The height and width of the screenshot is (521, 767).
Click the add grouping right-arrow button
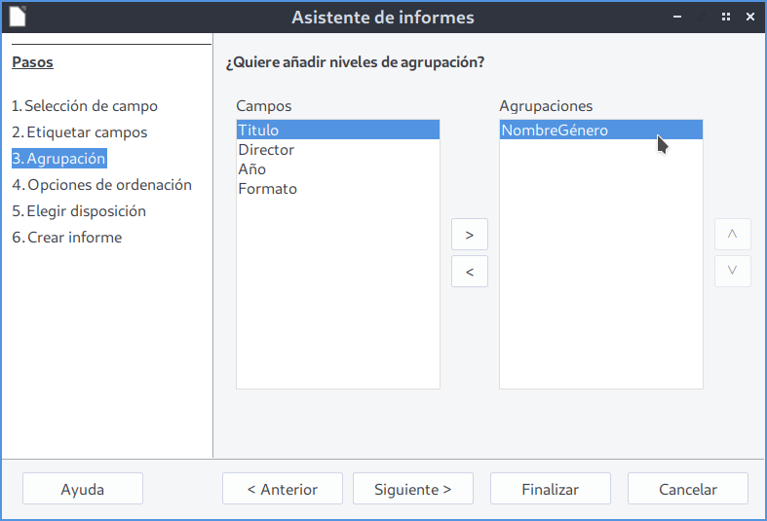pos(470,235)
